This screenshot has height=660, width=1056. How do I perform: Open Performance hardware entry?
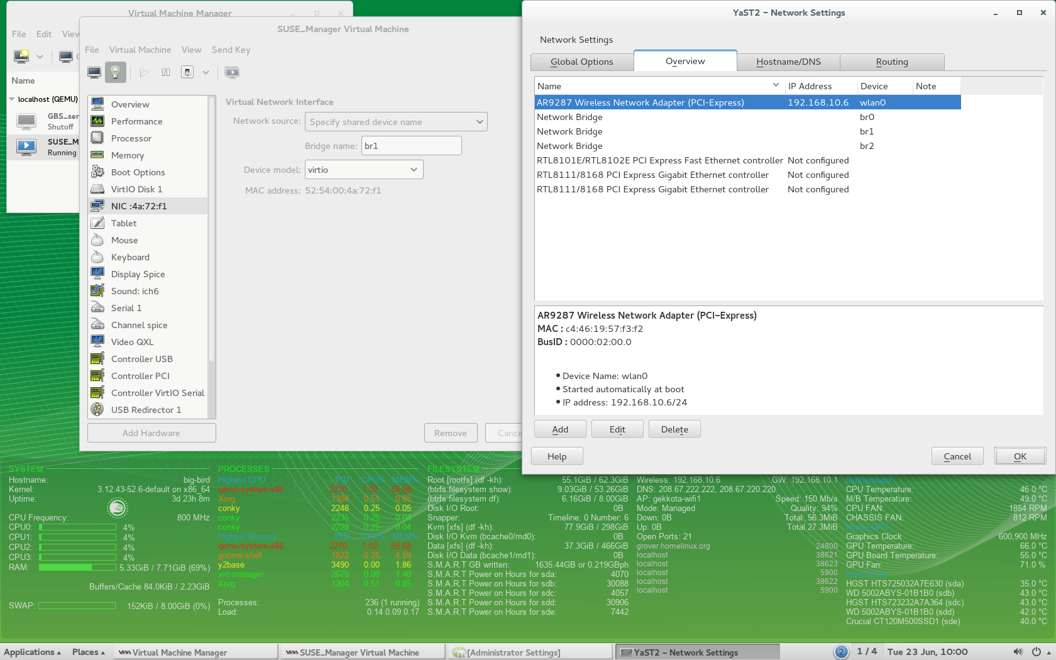pos(148,121)
